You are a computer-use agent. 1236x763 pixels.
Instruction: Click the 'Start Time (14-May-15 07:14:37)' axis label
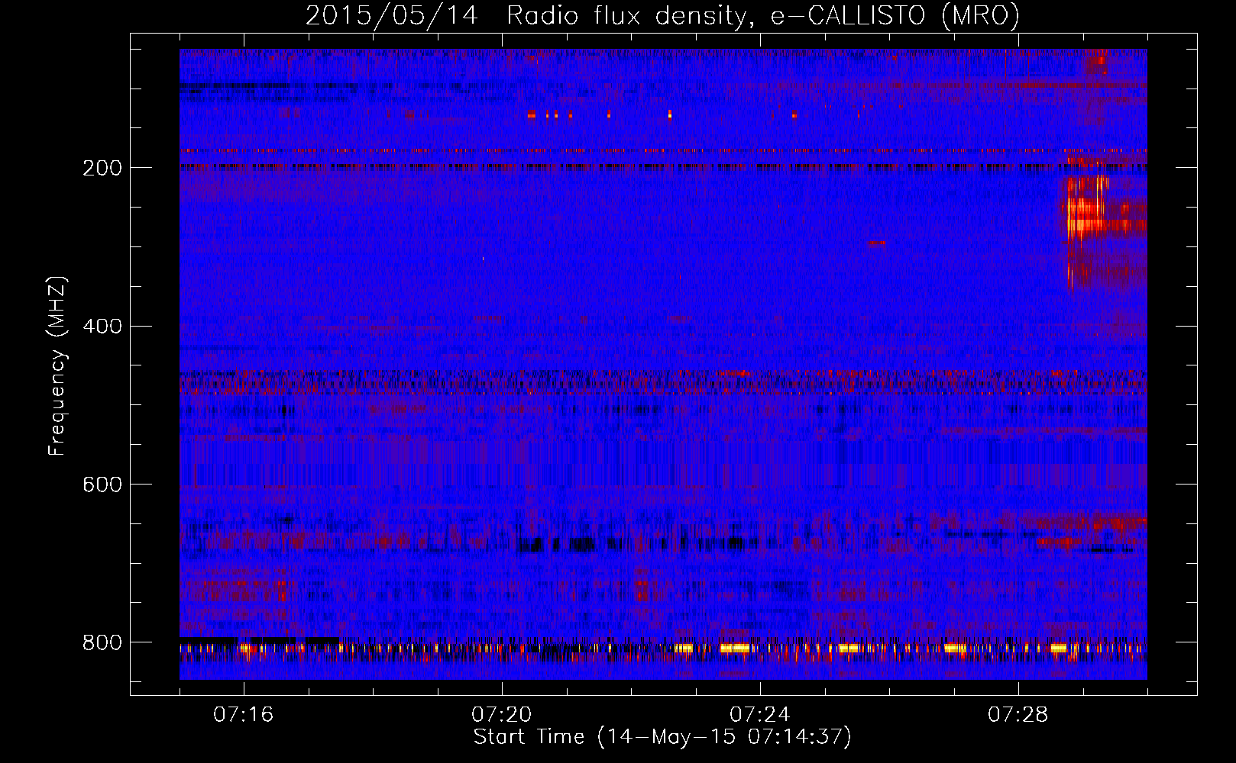[x=662, y=737]
